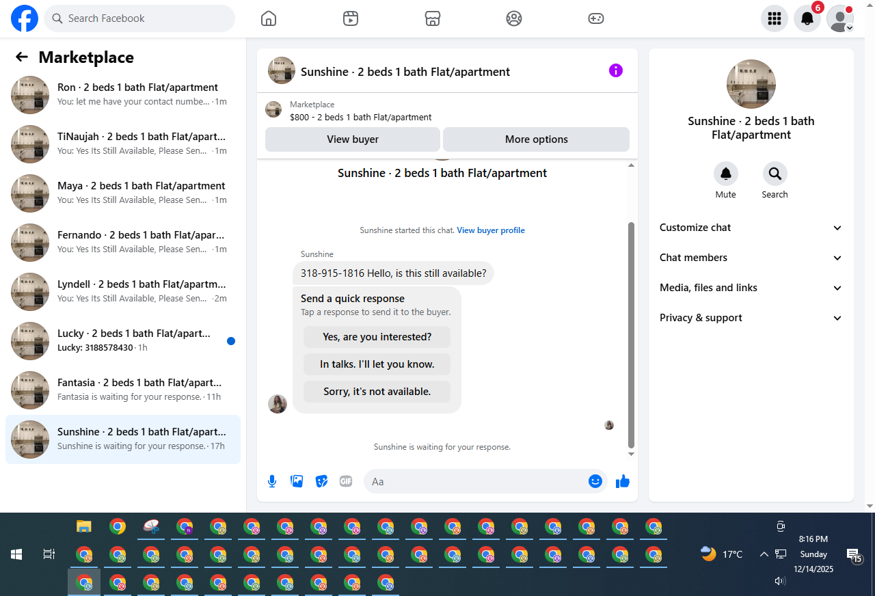Click Sunshine's avatar beside quick responses

point(278,404)
